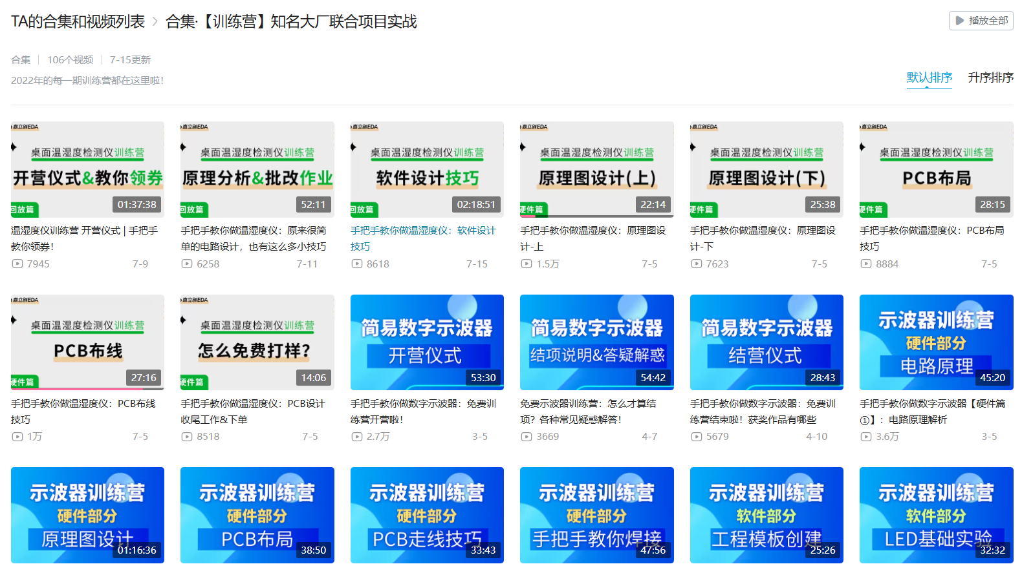This screenshot has width=1022, height=564.
Task: Select the 简易数字示波器 开营仪式 thumbnail
Action: coord(427,342)
